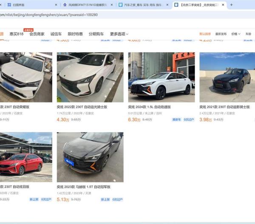Click the 5.13万 price
This screenshot has height=224, width=255.
(63, 199)
